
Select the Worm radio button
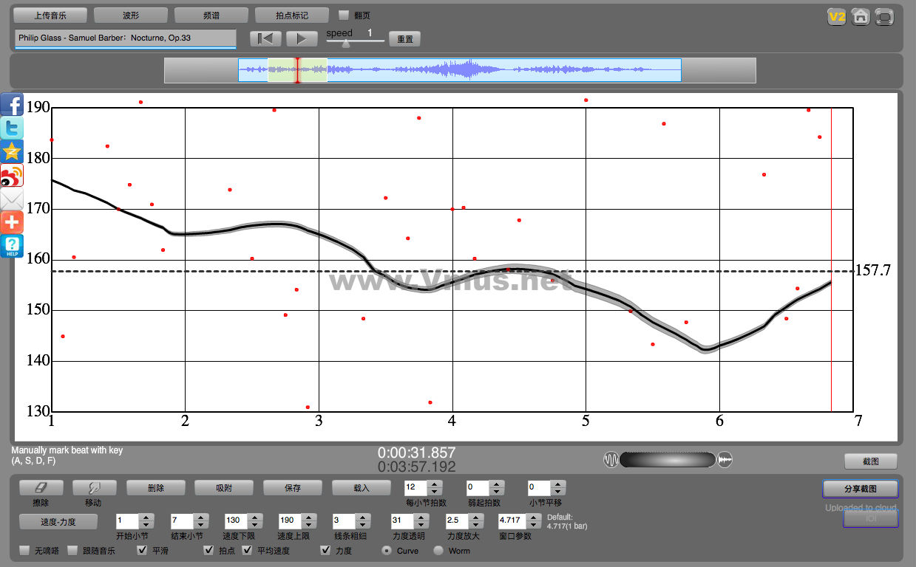coord(438,550)
